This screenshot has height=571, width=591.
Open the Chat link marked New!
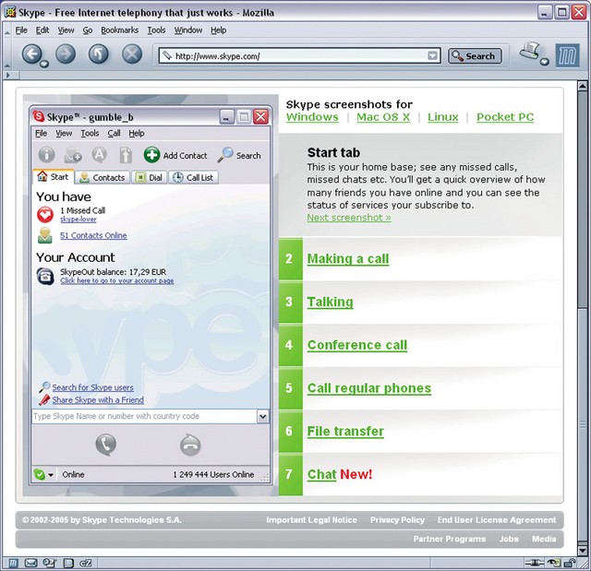[321, 474]
